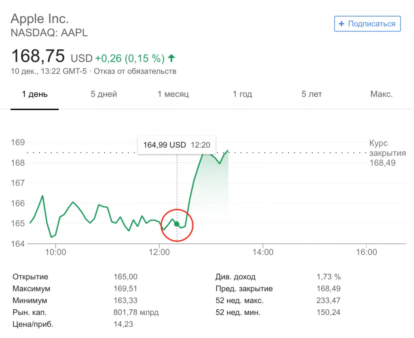Select the 1 день tab
Viewport: 414px width, 338px height.
coord(35,94)
